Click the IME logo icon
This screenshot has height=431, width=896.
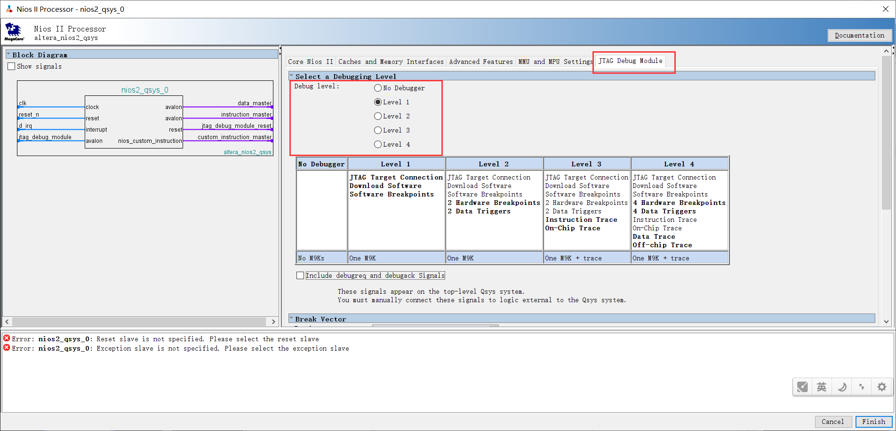click(802, 387)
